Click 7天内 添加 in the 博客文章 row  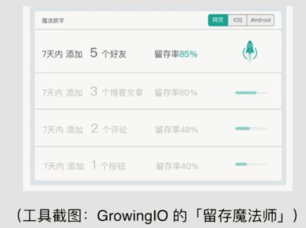[x=62, y=93]
